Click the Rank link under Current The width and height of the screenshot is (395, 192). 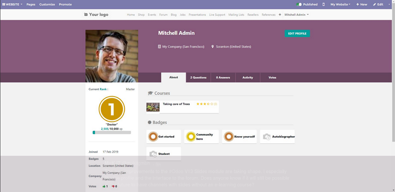(x=103, y=89)
